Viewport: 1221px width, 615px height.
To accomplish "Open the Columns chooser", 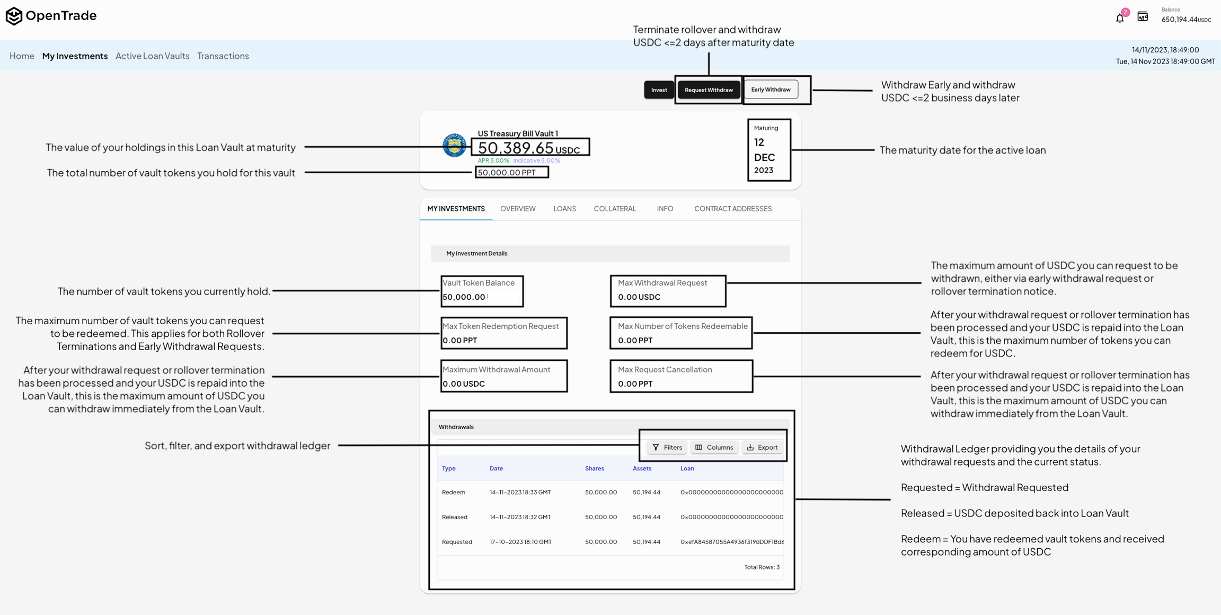I will [x=714, y=447].
